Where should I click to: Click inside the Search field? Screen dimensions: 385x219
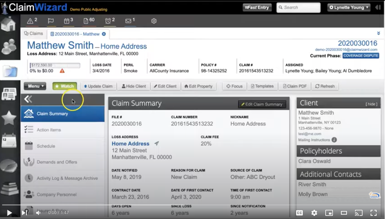point(298,7)
